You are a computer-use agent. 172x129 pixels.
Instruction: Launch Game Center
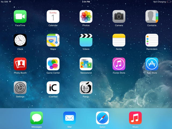point(53,64)
